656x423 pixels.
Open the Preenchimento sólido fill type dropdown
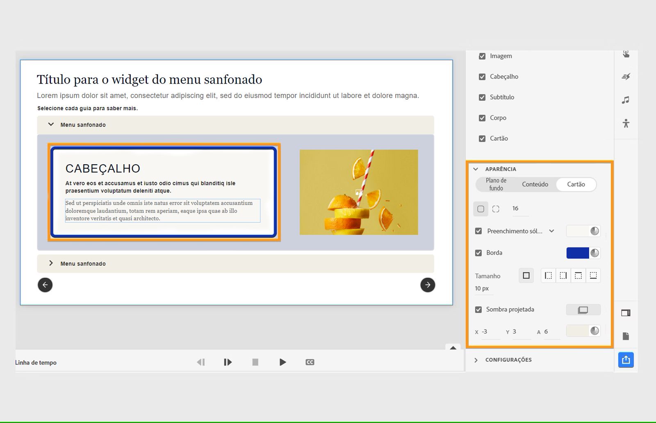pyautogui.click(x=551, y=231)
